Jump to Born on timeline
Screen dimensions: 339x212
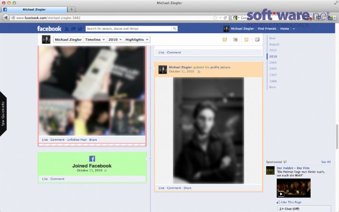tap(272, 87)
